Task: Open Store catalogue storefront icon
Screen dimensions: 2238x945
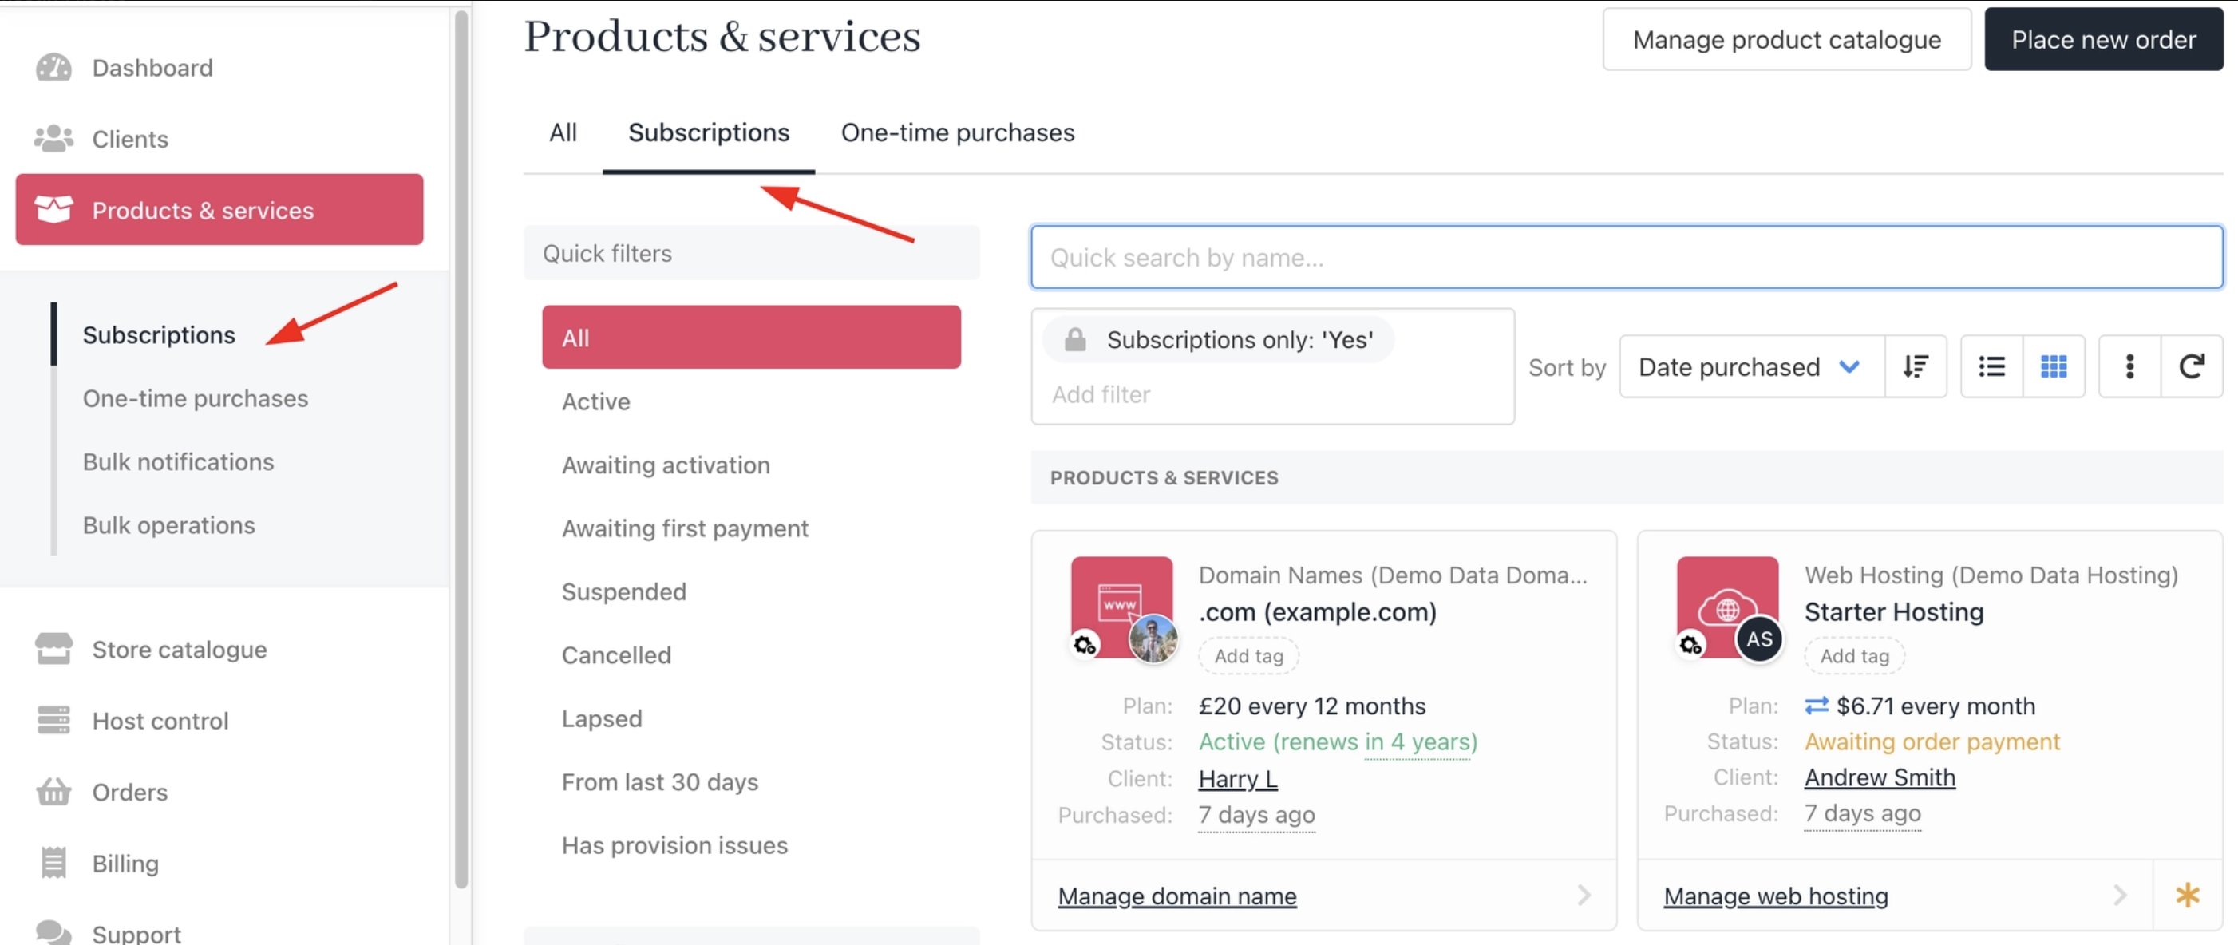Action: click(x=53, y=649)
